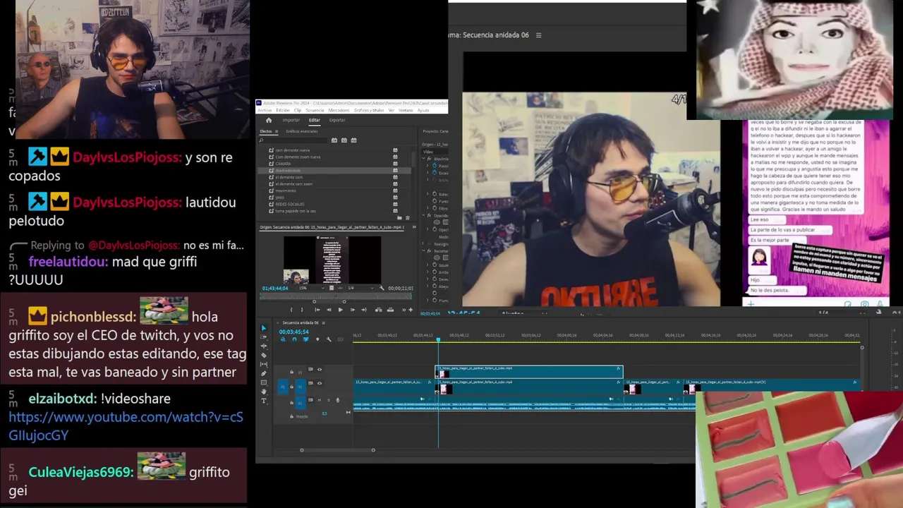The width and height of the screenshot is (903, 508).
Task: Toggle track output eye for V1
Action: coord(320,383)
